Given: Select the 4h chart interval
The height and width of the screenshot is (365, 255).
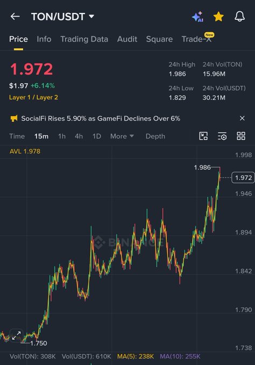Looking at the screenshot, I should click(x=79, y=136).
